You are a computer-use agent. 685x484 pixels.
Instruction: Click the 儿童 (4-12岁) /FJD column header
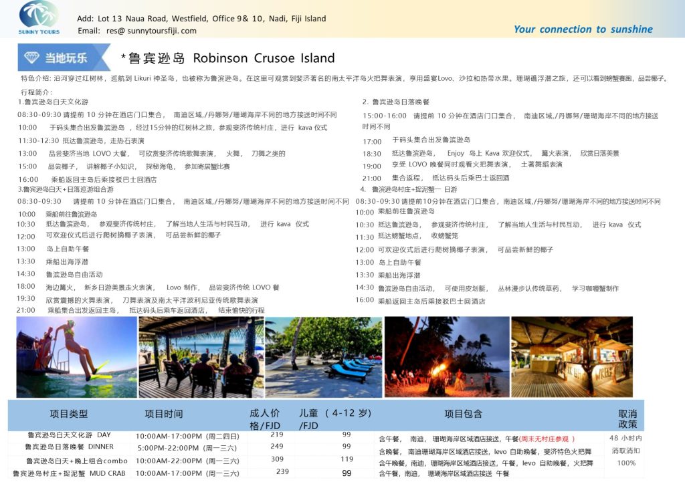(x=335, y=419)
